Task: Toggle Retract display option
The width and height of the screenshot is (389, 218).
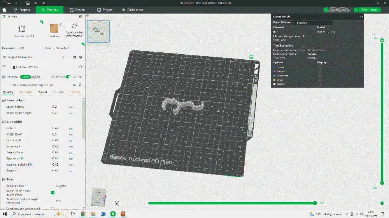Action: coord(320,71)
